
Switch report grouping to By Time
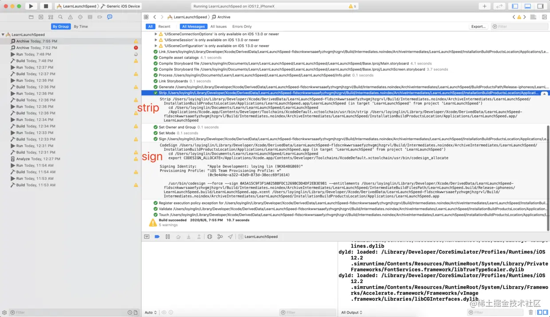tap(81, 27)
